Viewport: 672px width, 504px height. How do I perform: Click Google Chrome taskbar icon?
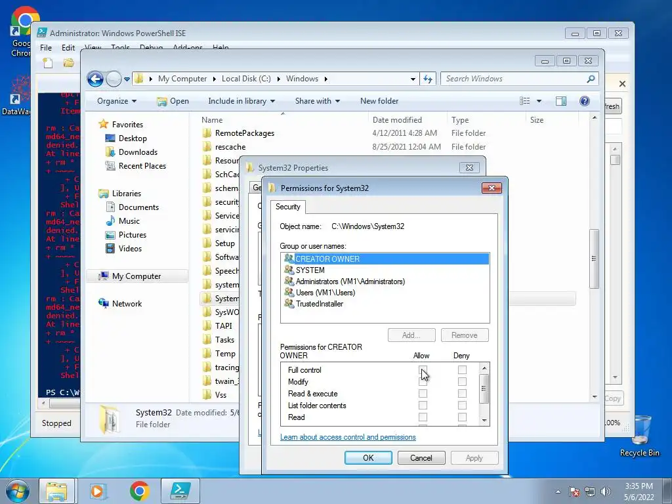[139, 491]
